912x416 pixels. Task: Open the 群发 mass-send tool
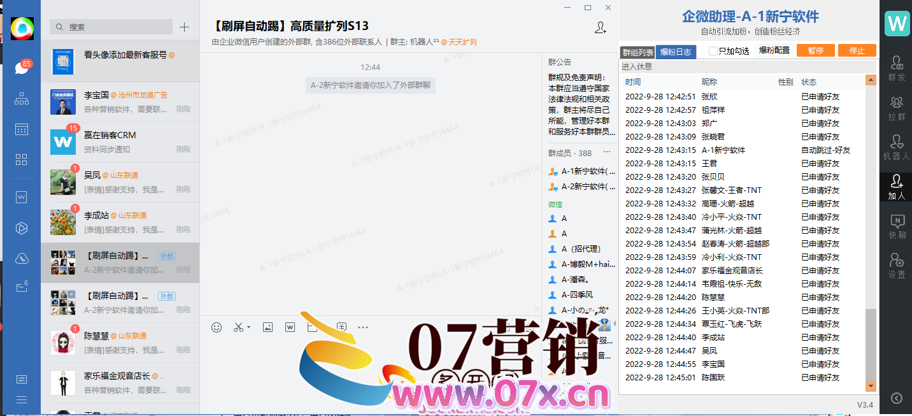897,68
